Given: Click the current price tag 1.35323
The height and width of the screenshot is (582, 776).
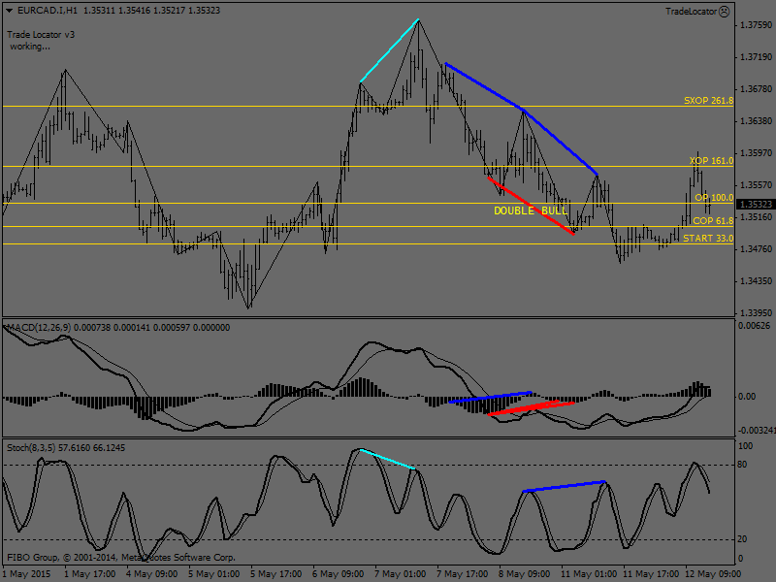Looking at the screenshot, I should tap(756, 205).
